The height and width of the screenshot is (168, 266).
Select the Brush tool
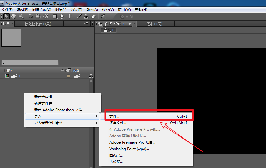click(x=79, y=17)
